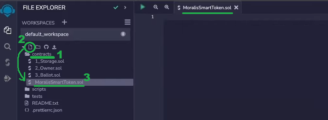Click the folder icon beside tests

27,96
